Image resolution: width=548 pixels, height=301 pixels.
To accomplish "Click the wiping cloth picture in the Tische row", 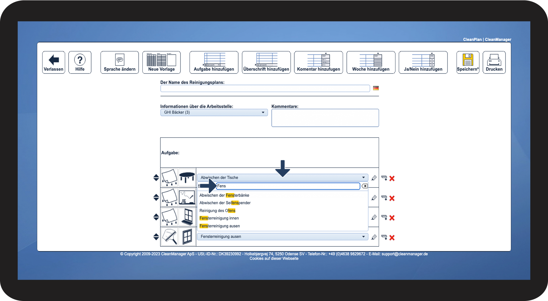I will [170, 178].
